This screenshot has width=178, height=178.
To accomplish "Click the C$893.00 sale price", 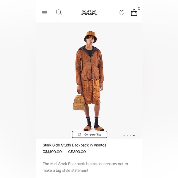I will [77, 152].
